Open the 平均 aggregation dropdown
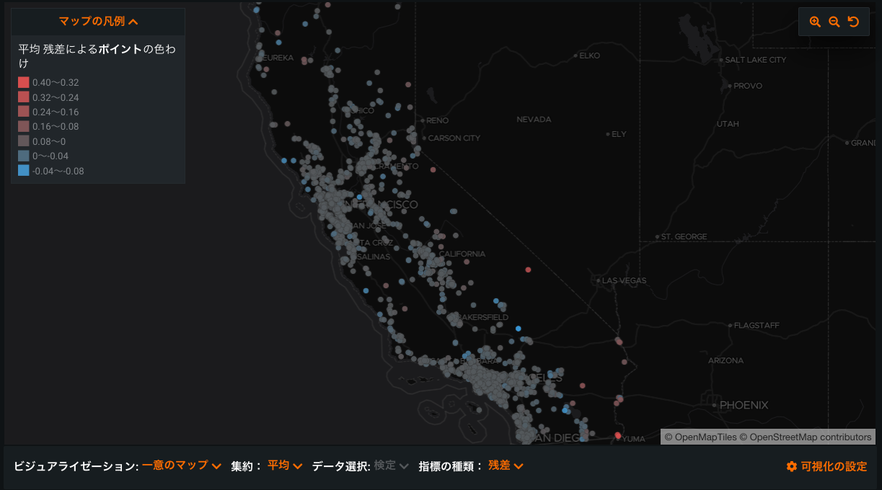The width and height of the screenshot is (882, 490). [x=284, y=465]
